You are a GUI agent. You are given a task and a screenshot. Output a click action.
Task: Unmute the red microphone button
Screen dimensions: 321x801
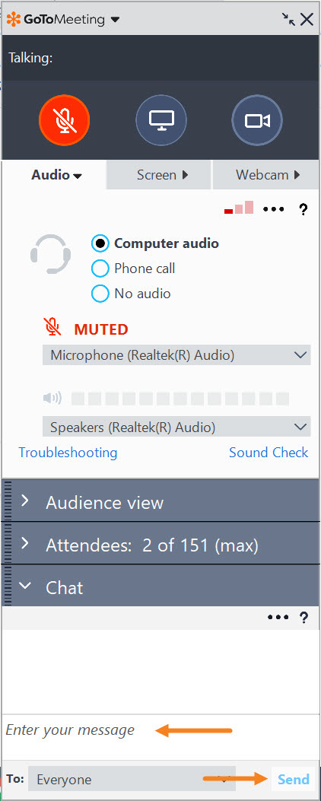(x=65, y=120)
